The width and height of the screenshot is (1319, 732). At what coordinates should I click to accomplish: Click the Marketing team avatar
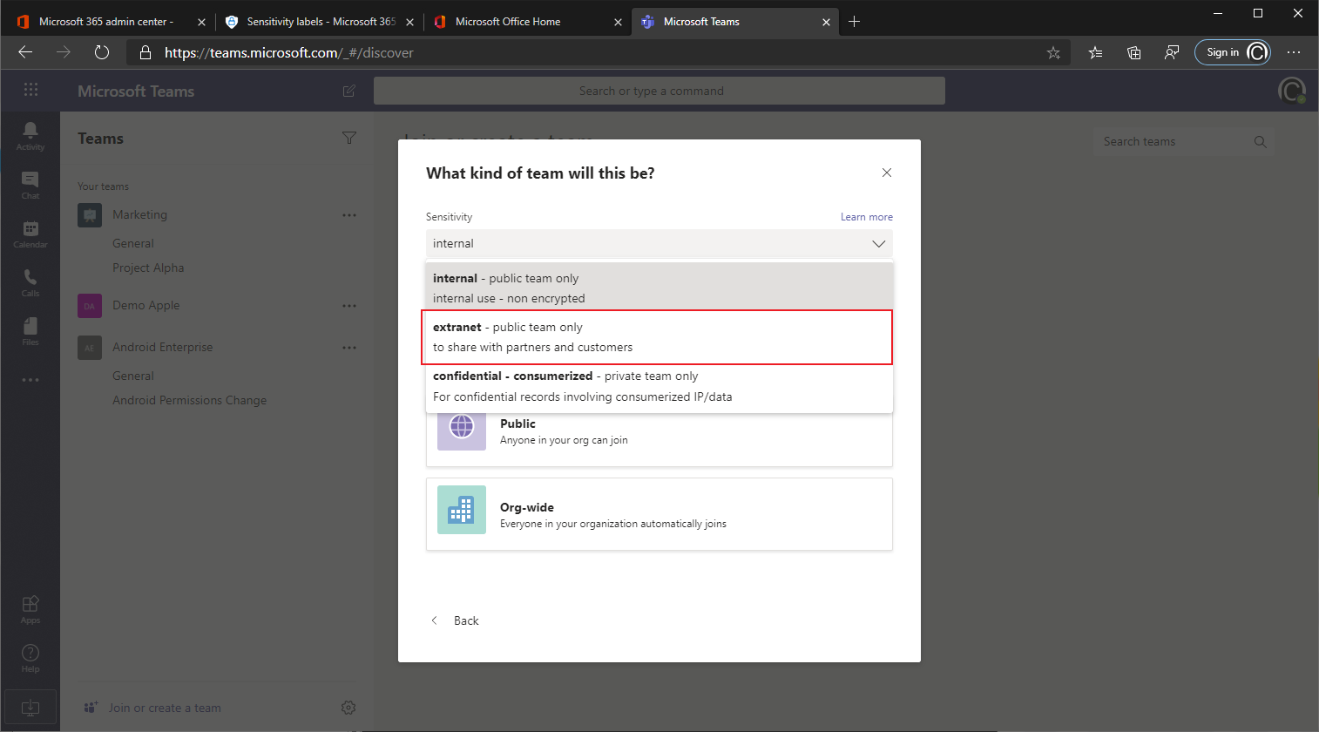[90, 215]
